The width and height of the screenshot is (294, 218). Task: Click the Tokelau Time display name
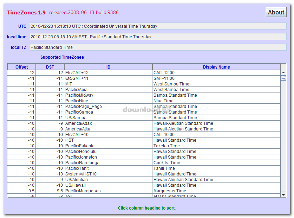pos(216,146)
